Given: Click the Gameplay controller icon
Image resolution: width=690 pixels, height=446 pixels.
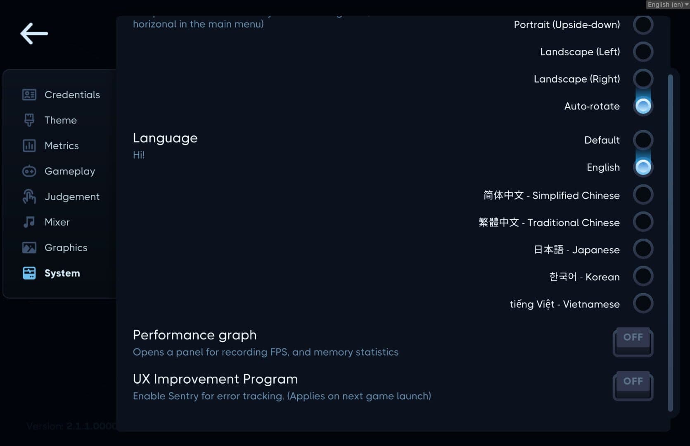Looking at the screenshot, I should click(x=29, y=171).
